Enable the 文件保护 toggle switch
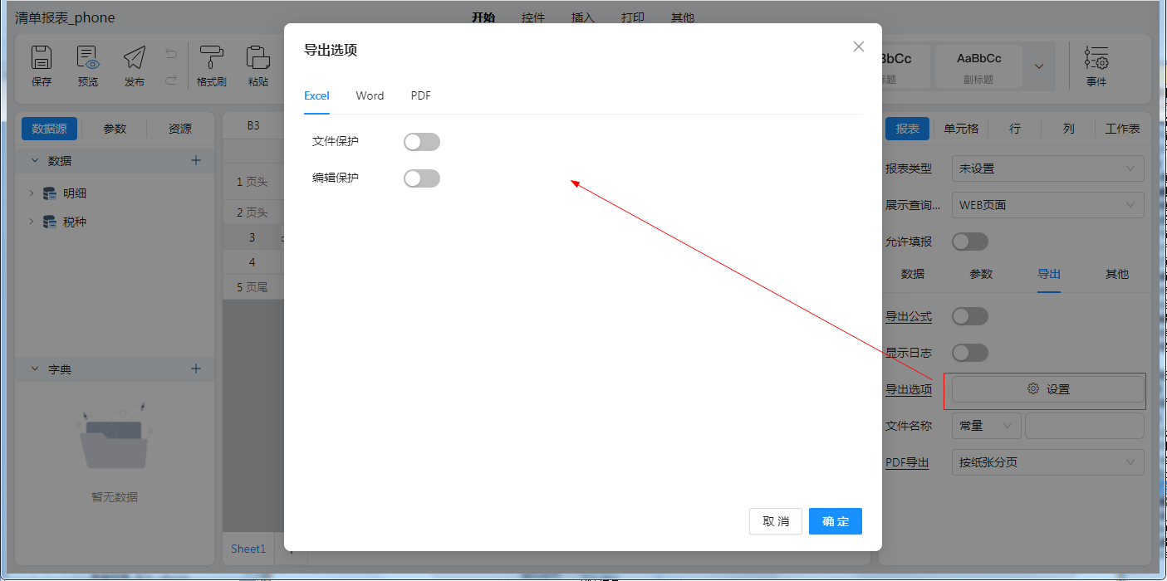The image size is (1167, 581). (422, 142)
